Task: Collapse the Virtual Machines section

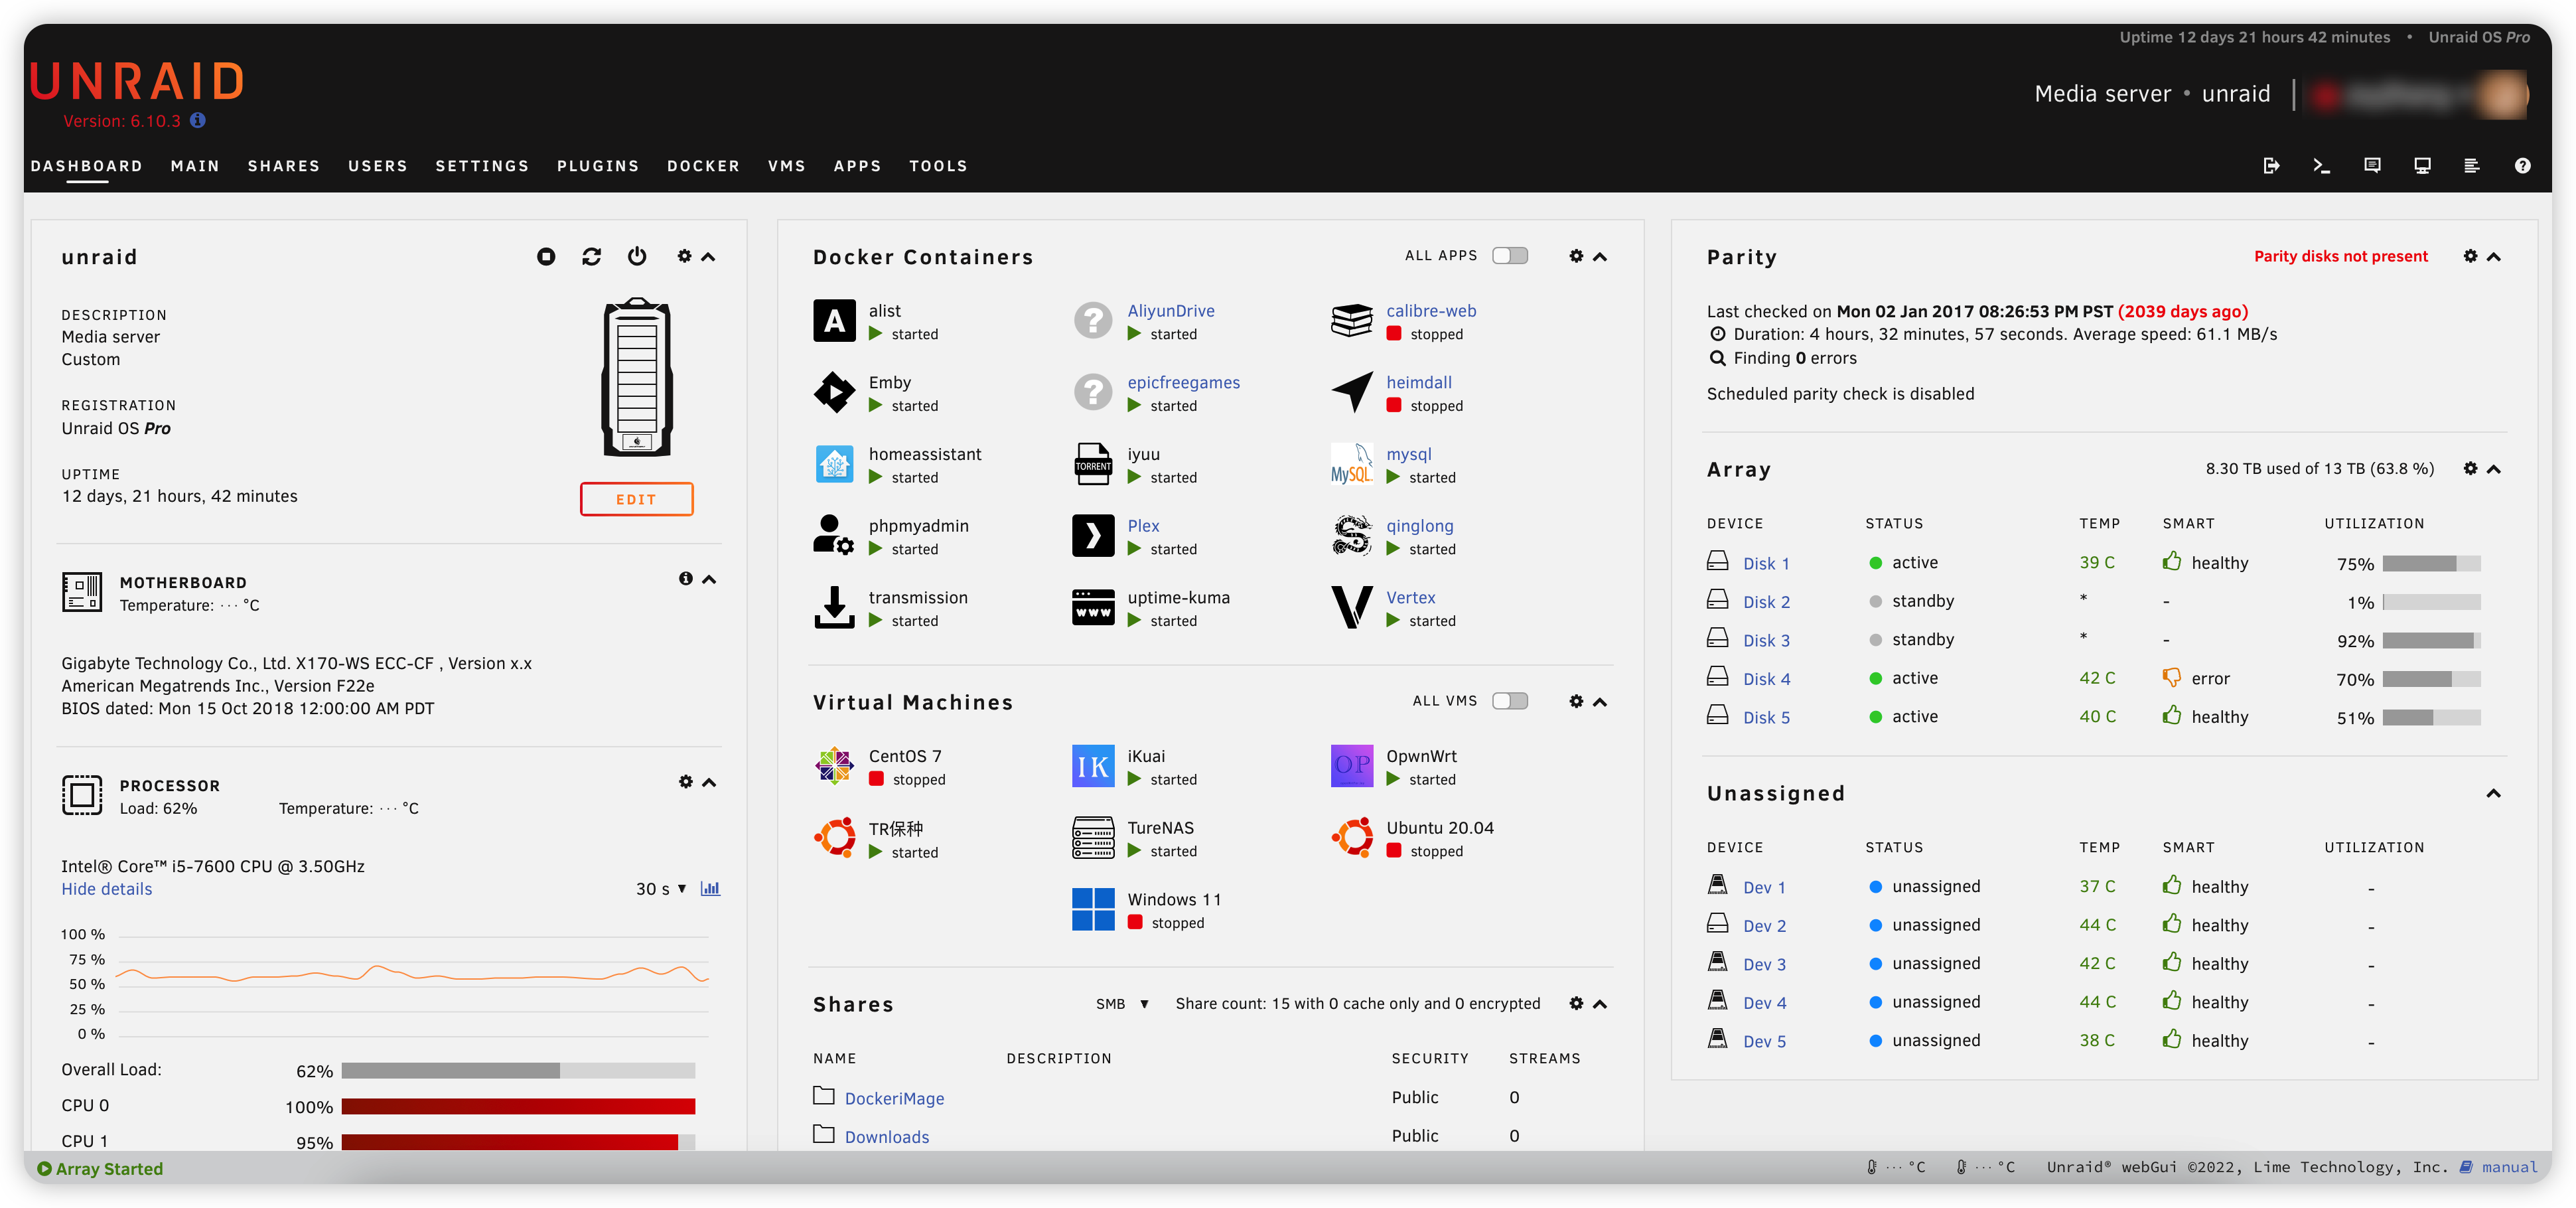Action: (x=1600, y=702)
